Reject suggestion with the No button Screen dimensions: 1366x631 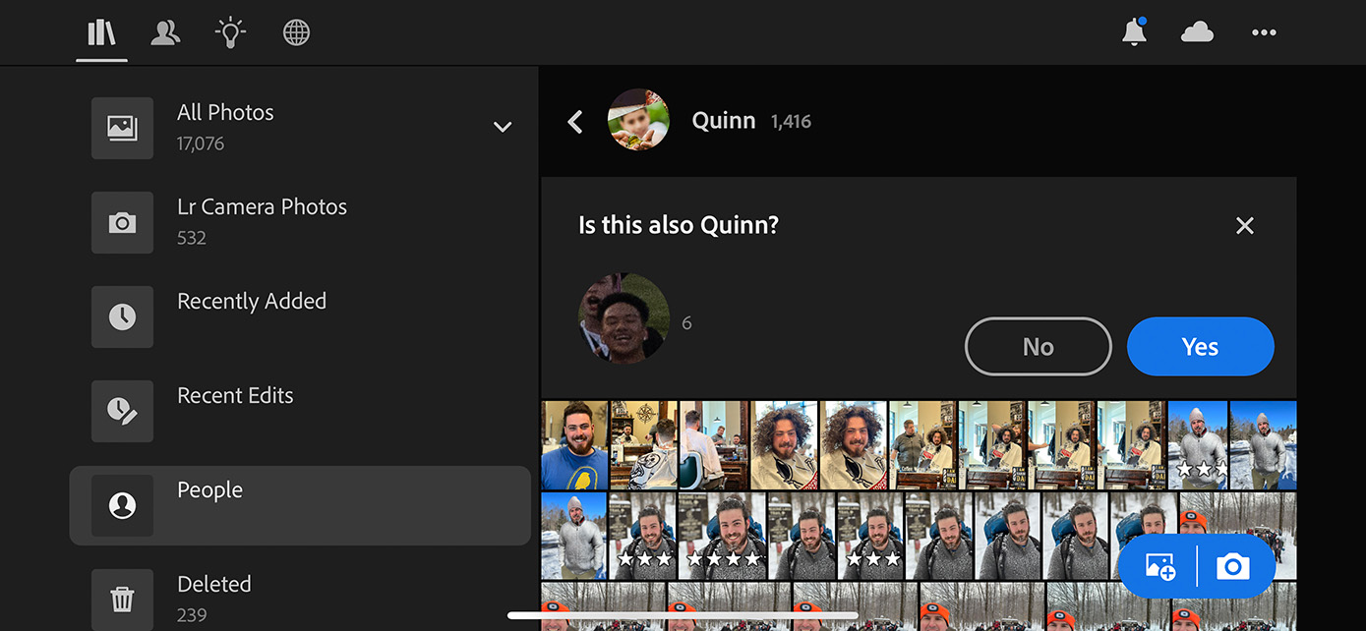1038,346
